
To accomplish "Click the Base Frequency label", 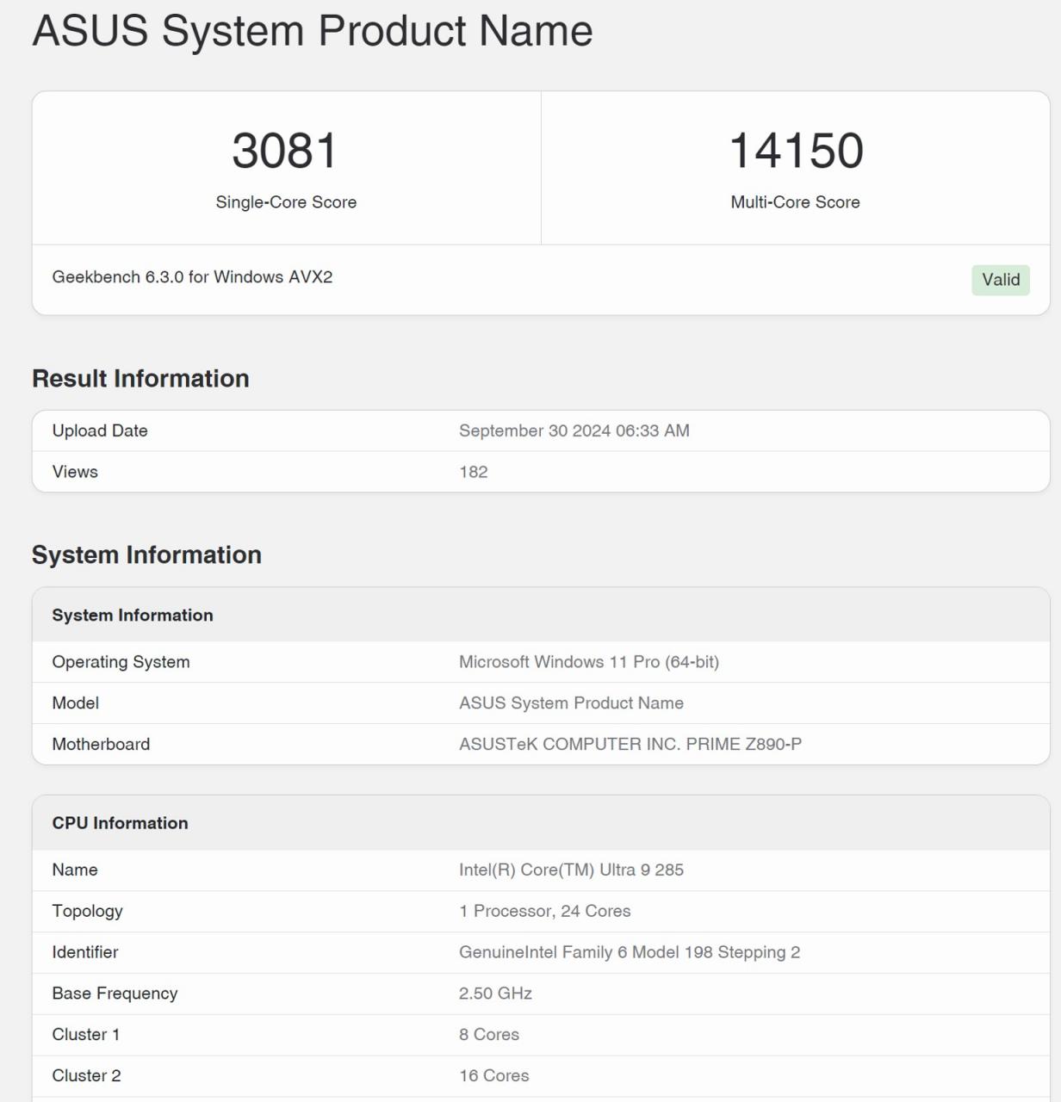I will 115,994.
